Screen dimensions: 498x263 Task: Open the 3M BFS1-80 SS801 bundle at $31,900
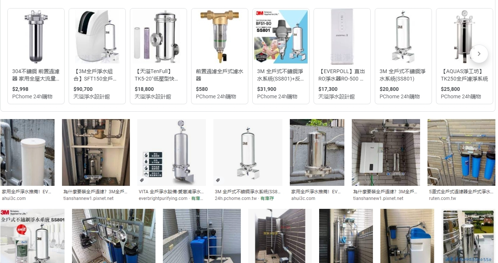tap(281, 56)
